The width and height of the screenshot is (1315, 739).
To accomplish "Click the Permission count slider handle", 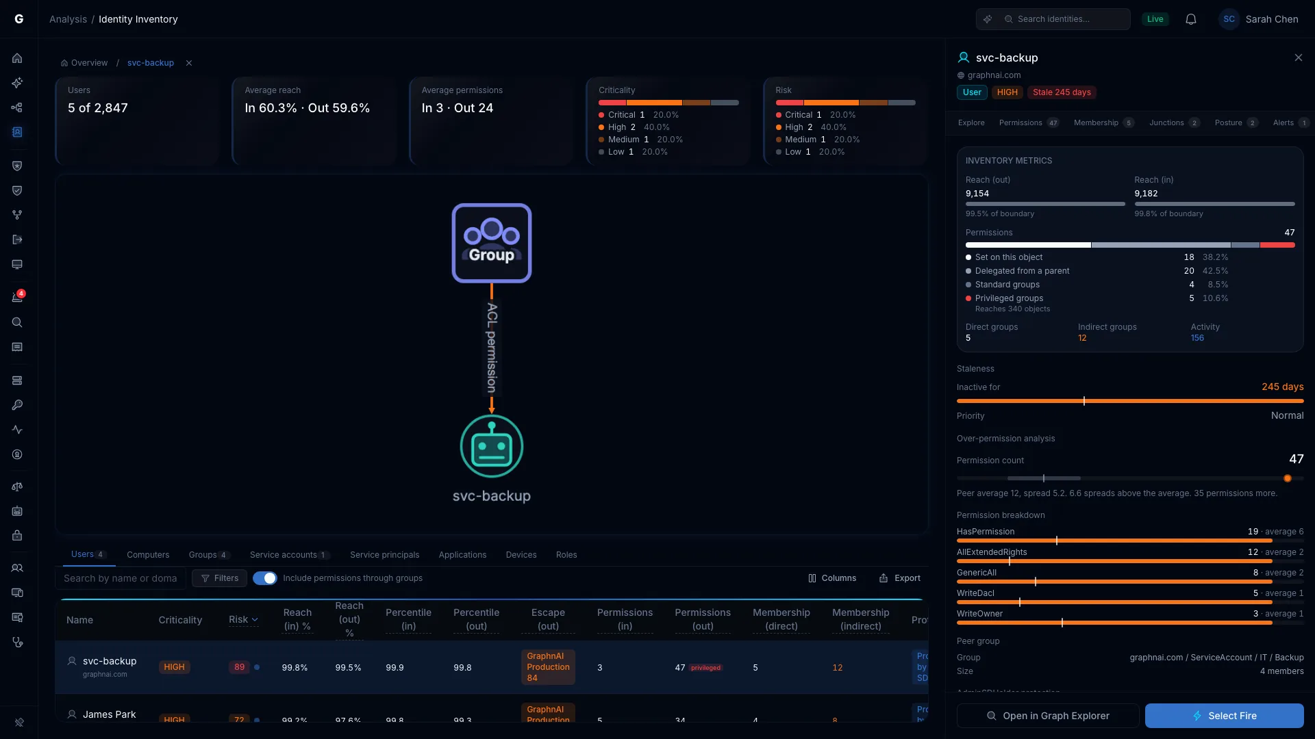I will (1288, 478).
